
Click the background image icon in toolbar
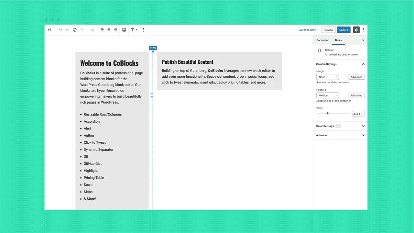124,30
